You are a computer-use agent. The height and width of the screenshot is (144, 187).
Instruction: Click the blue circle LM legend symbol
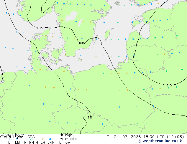pyautogui.click(x=17, y=139)
